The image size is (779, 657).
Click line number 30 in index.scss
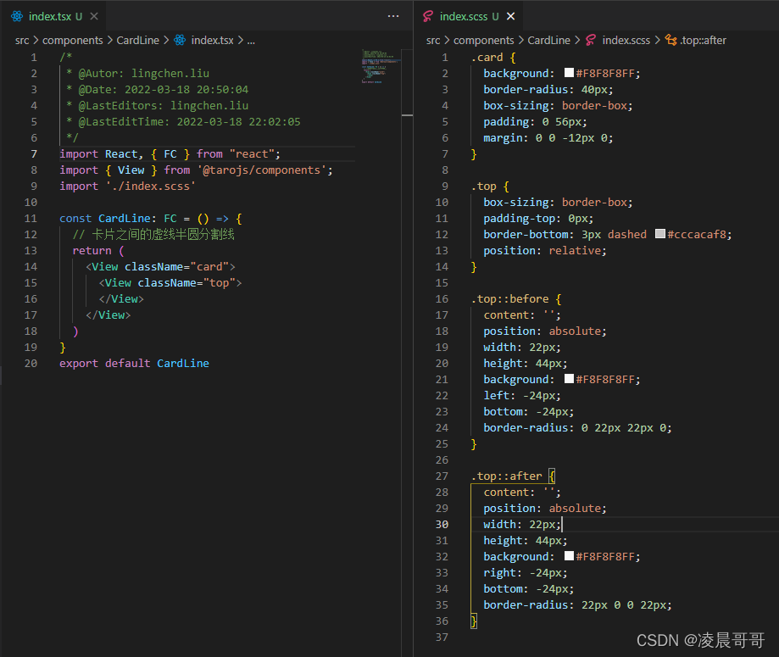442,524
